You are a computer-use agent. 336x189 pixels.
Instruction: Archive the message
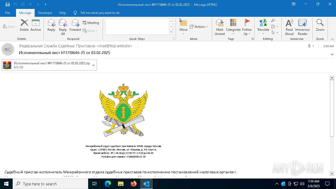pyautogui.click(x=36, y=25)
